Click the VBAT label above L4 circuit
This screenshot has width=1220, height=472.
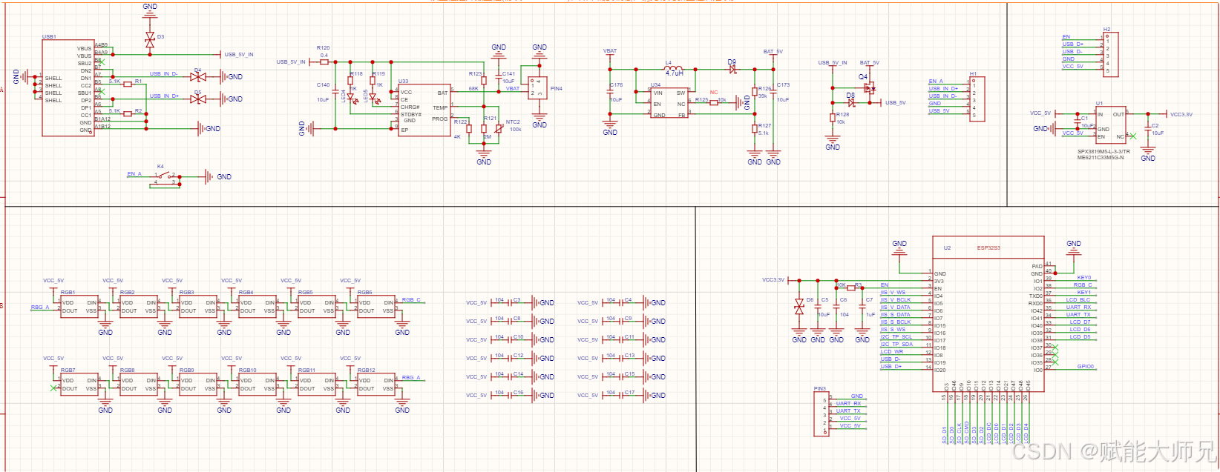click(610, 51)
